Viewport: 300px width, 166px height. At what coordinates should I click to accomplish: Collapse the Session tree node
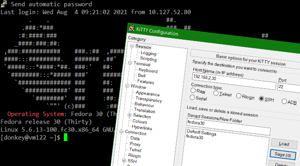(x=132, y=46)
